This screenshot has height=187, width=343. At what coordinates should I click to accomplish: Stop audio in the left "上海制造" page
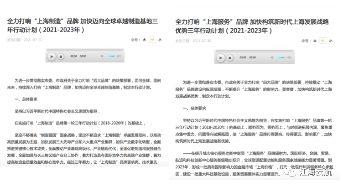pos(61,57)
